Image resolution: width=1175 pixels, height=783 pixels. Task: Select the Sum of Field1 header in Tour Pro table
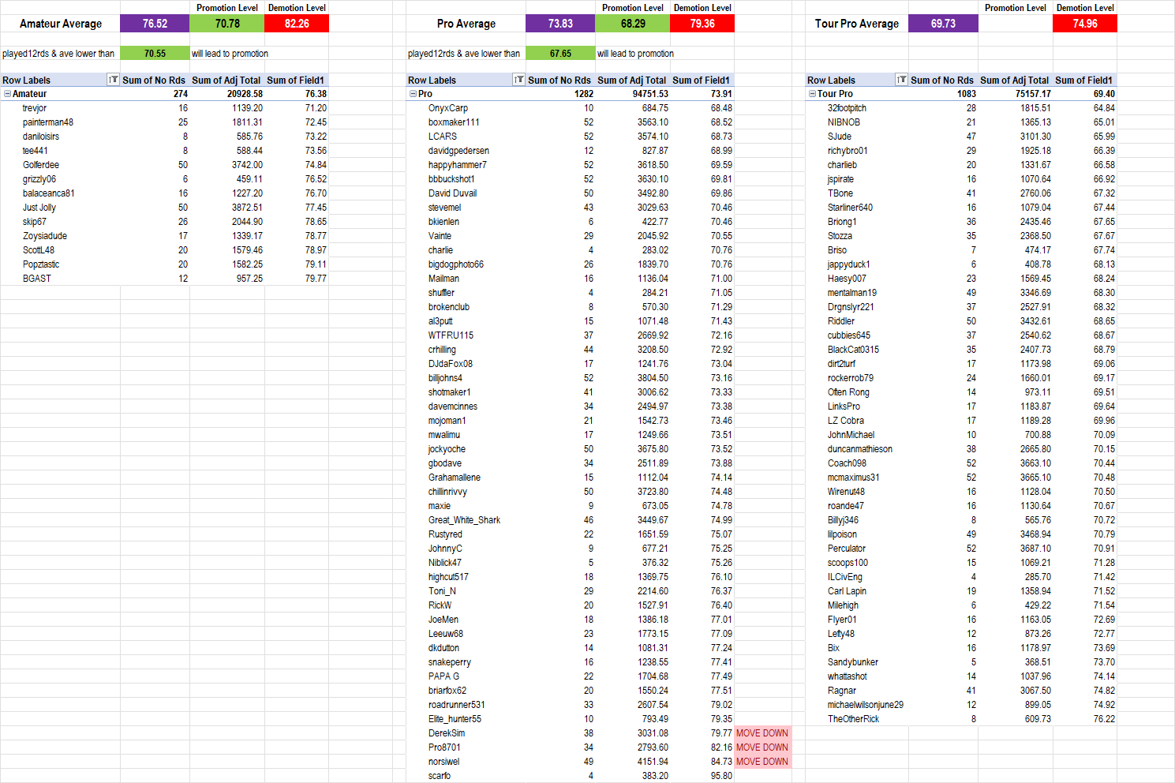point(1083,80)
